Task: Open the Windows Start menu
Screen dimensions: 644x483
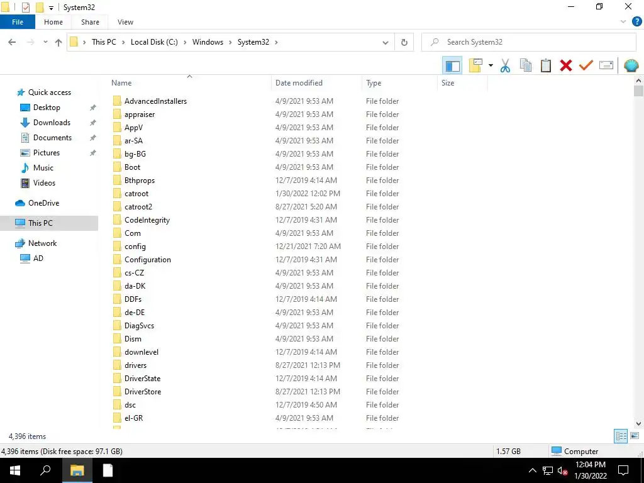Action: coord(15,470)
